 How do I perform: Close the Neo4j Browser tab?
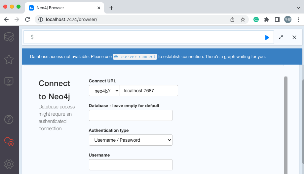tap(99, 8)
